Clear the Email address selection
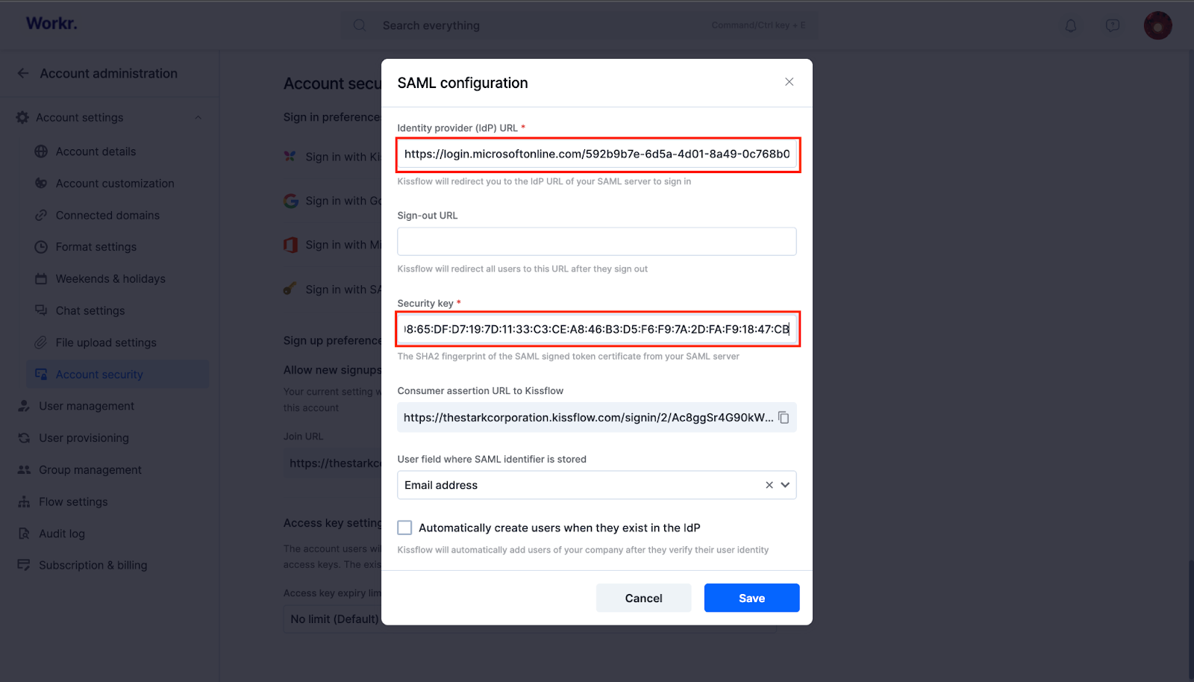Image resolution: width=1194 pixels, height=682 pixels. tap(769, 485)
